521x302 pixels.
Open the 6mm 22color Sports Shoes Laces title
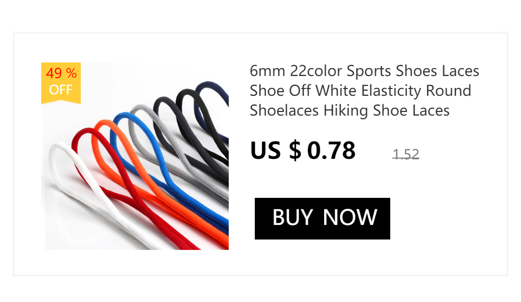(x=365, y=91)
